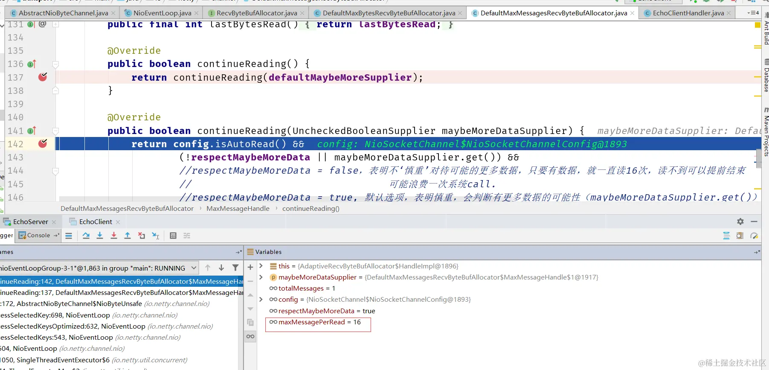
Task: Click the Step Out debugger icon
Action: click(128, 236)
